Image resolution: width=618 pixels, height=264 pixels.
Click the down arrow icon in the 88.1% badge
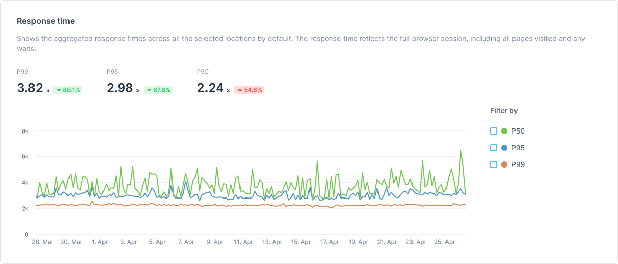[x=59, y=90]
